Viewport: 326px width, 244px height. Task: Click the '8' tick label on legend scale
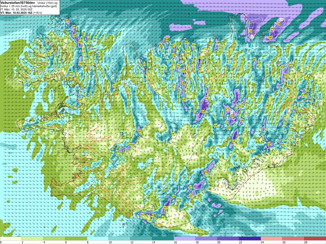pos(88,242)
